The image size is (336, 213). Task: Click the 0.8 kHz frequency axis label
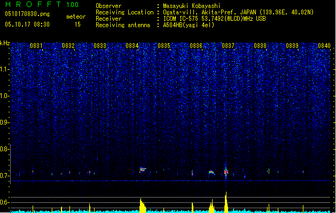click(x=4, y=149)
